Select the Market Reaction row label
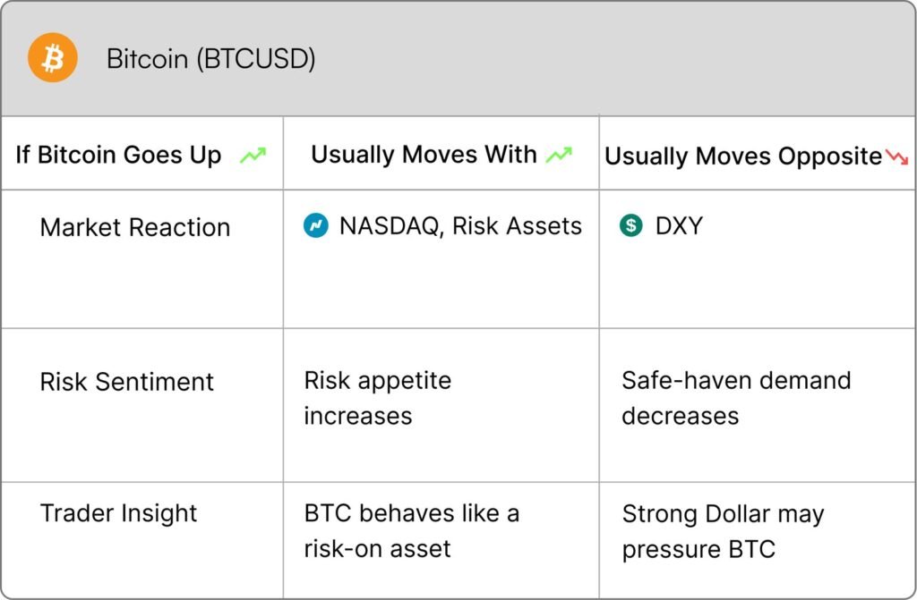The height and width of the screenshot is (600, 917). [135, 227]
